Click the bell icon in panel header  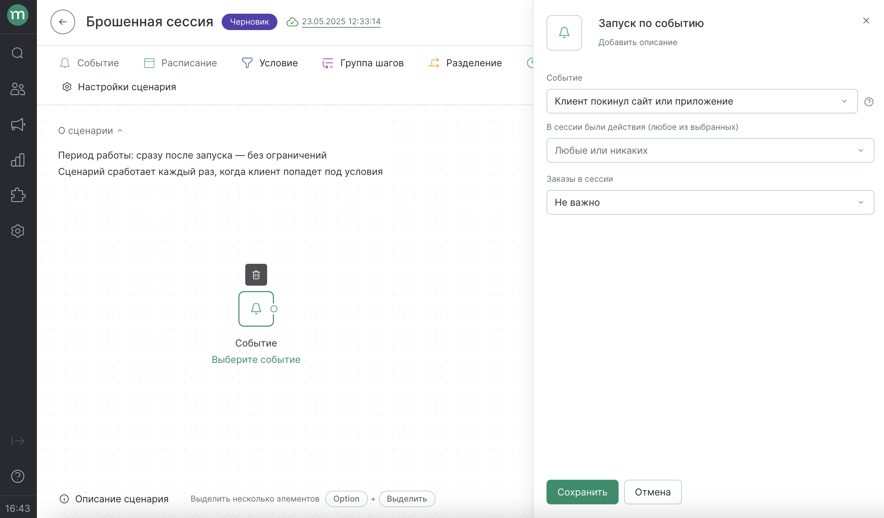564,33
